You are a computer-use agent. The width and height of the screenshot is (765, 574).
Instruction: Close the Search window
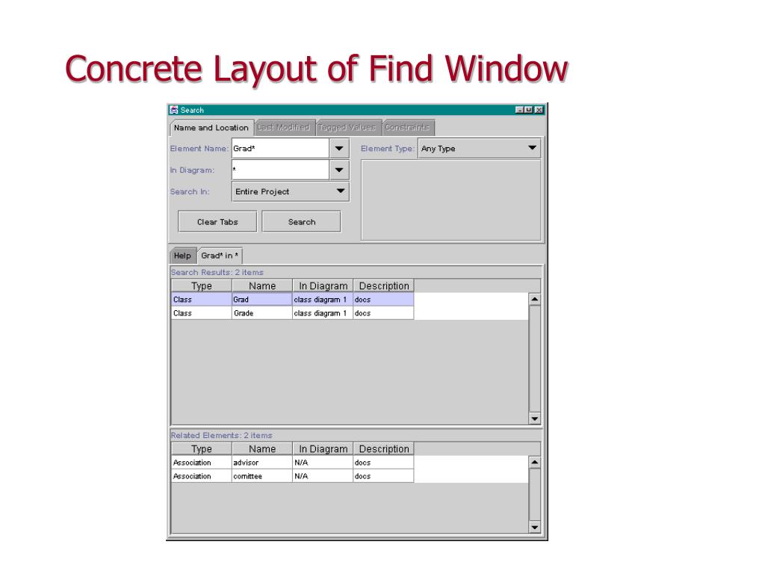[539, 110]
